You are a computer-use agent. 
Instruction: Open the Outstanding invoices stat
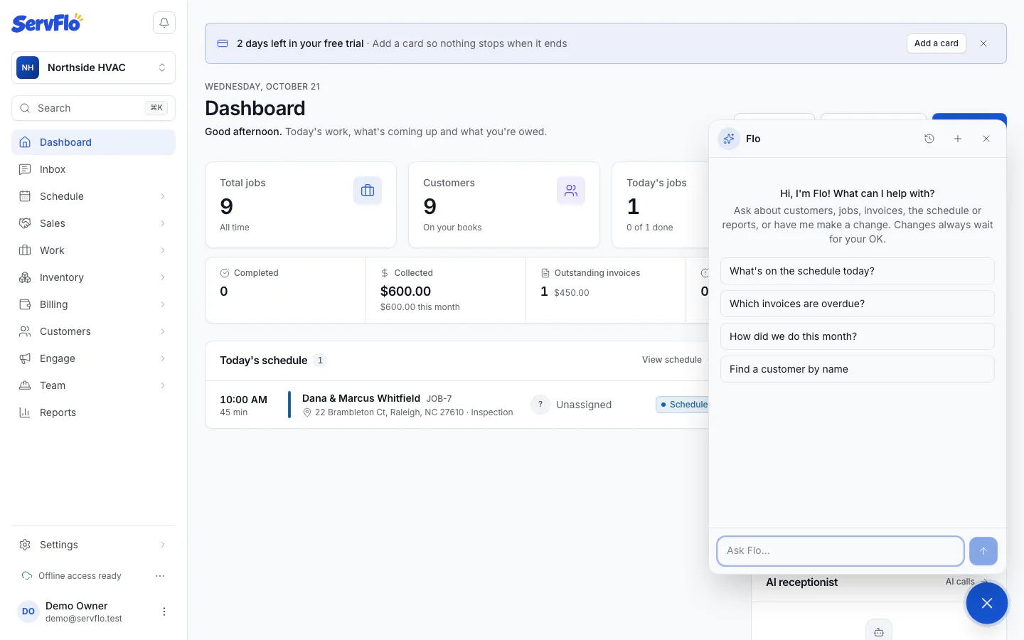point(606,290)
